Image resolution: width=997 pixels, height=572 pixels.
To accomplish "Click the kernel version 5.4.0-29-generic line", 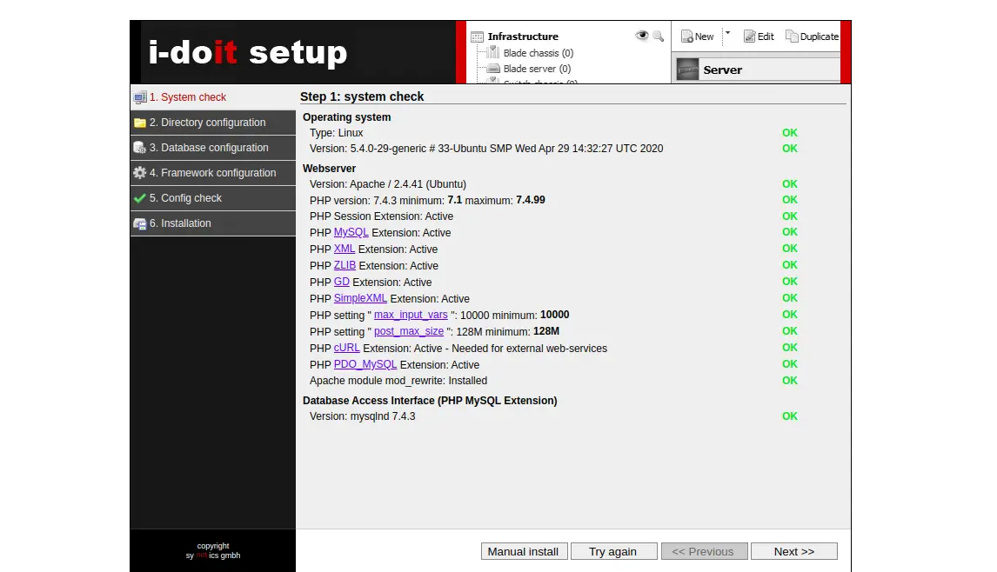I will (x=486, y=149).
